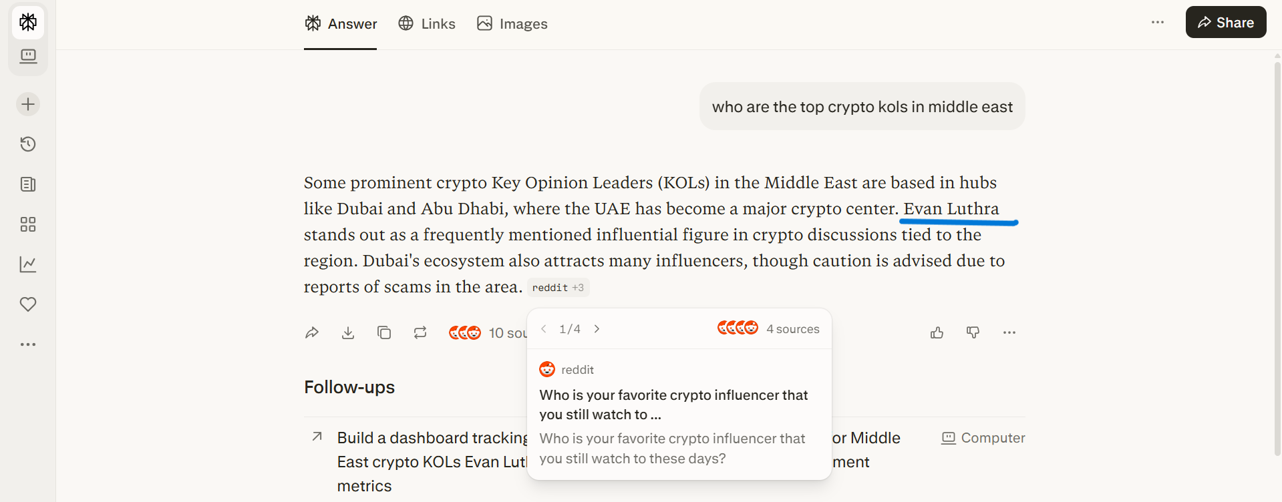This screenshot has height=502, width=1282.
Task: Download the answer via download icon
Action: [347, 332]
